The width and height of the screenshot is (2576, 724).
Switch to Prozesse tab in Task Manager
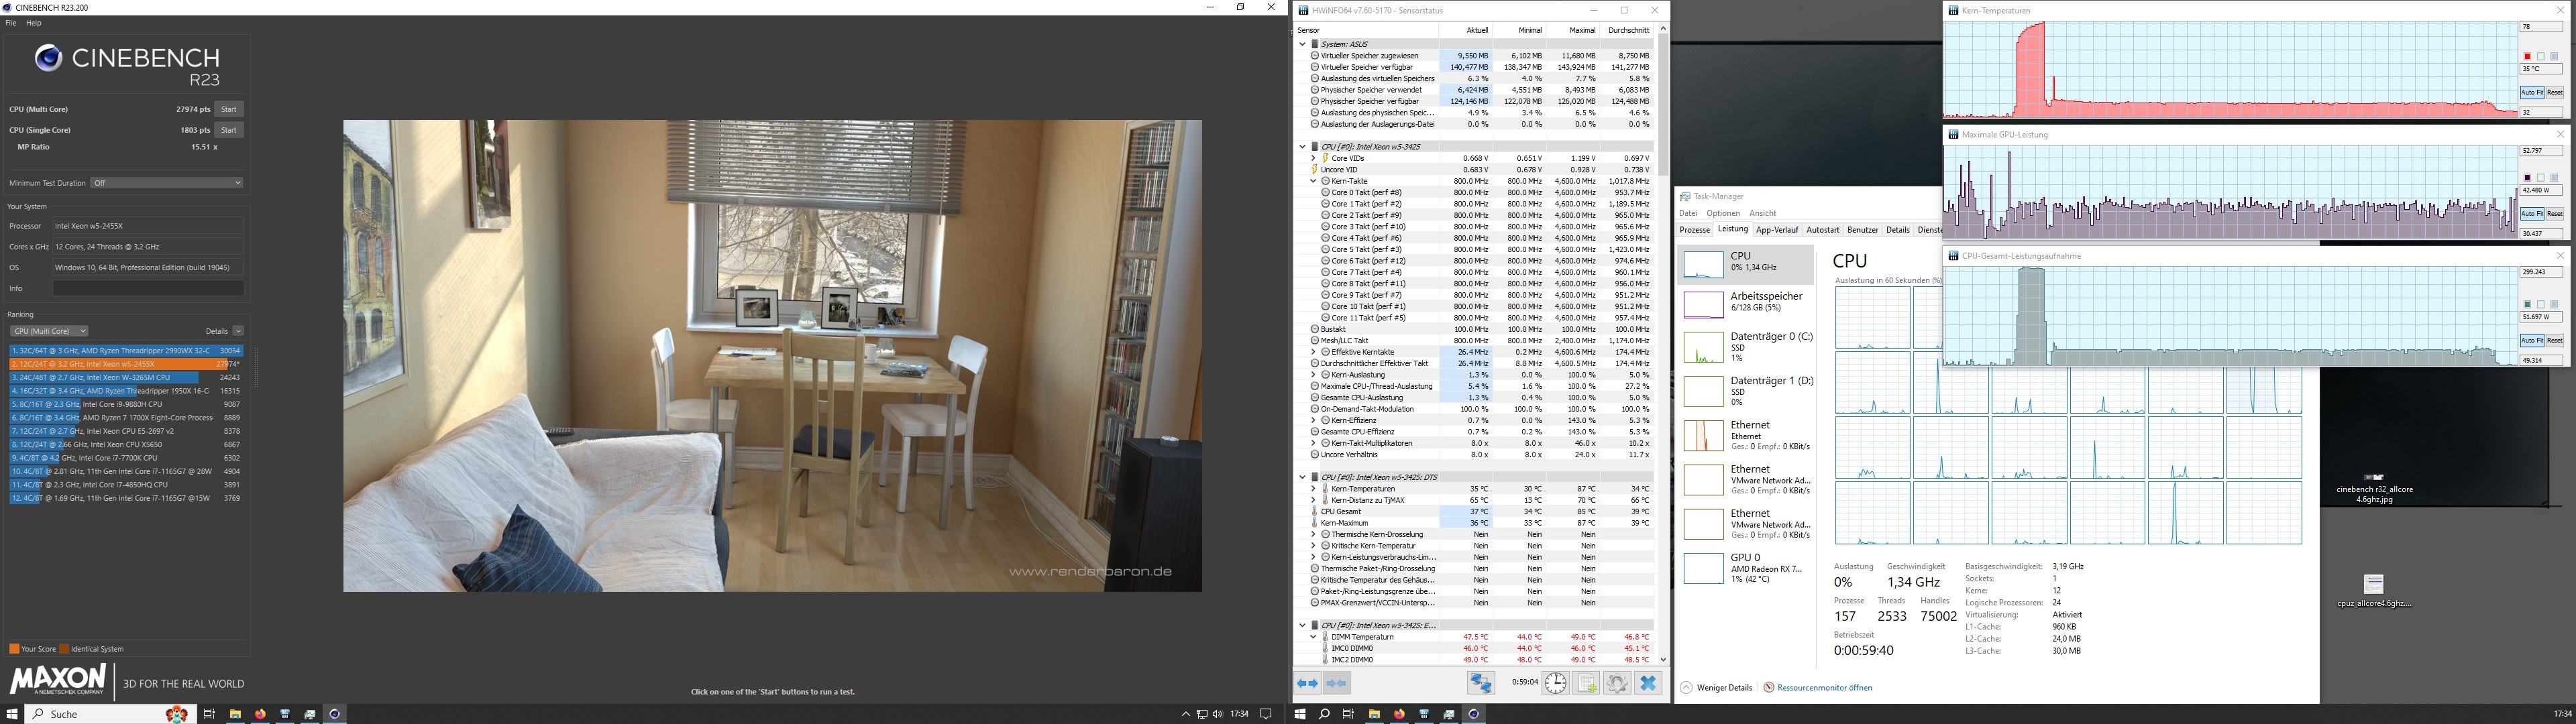tap(1695, 230)
